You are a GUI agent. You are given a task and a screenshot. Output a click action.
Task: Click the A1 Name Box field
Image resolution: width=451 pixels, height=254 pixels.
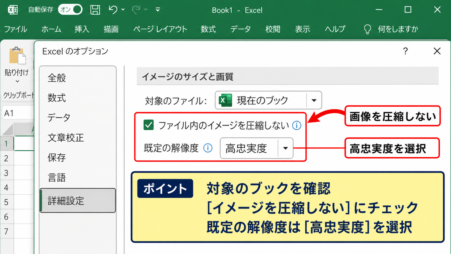[18, 113]
